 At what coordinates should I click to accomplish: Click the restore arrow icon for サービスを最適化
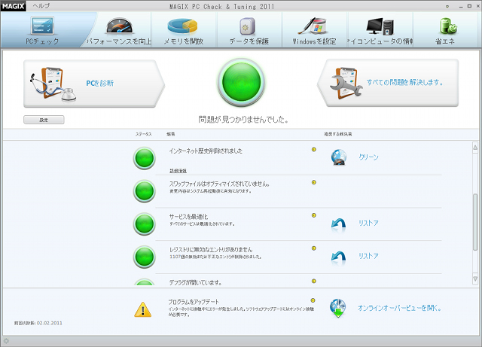338,224
